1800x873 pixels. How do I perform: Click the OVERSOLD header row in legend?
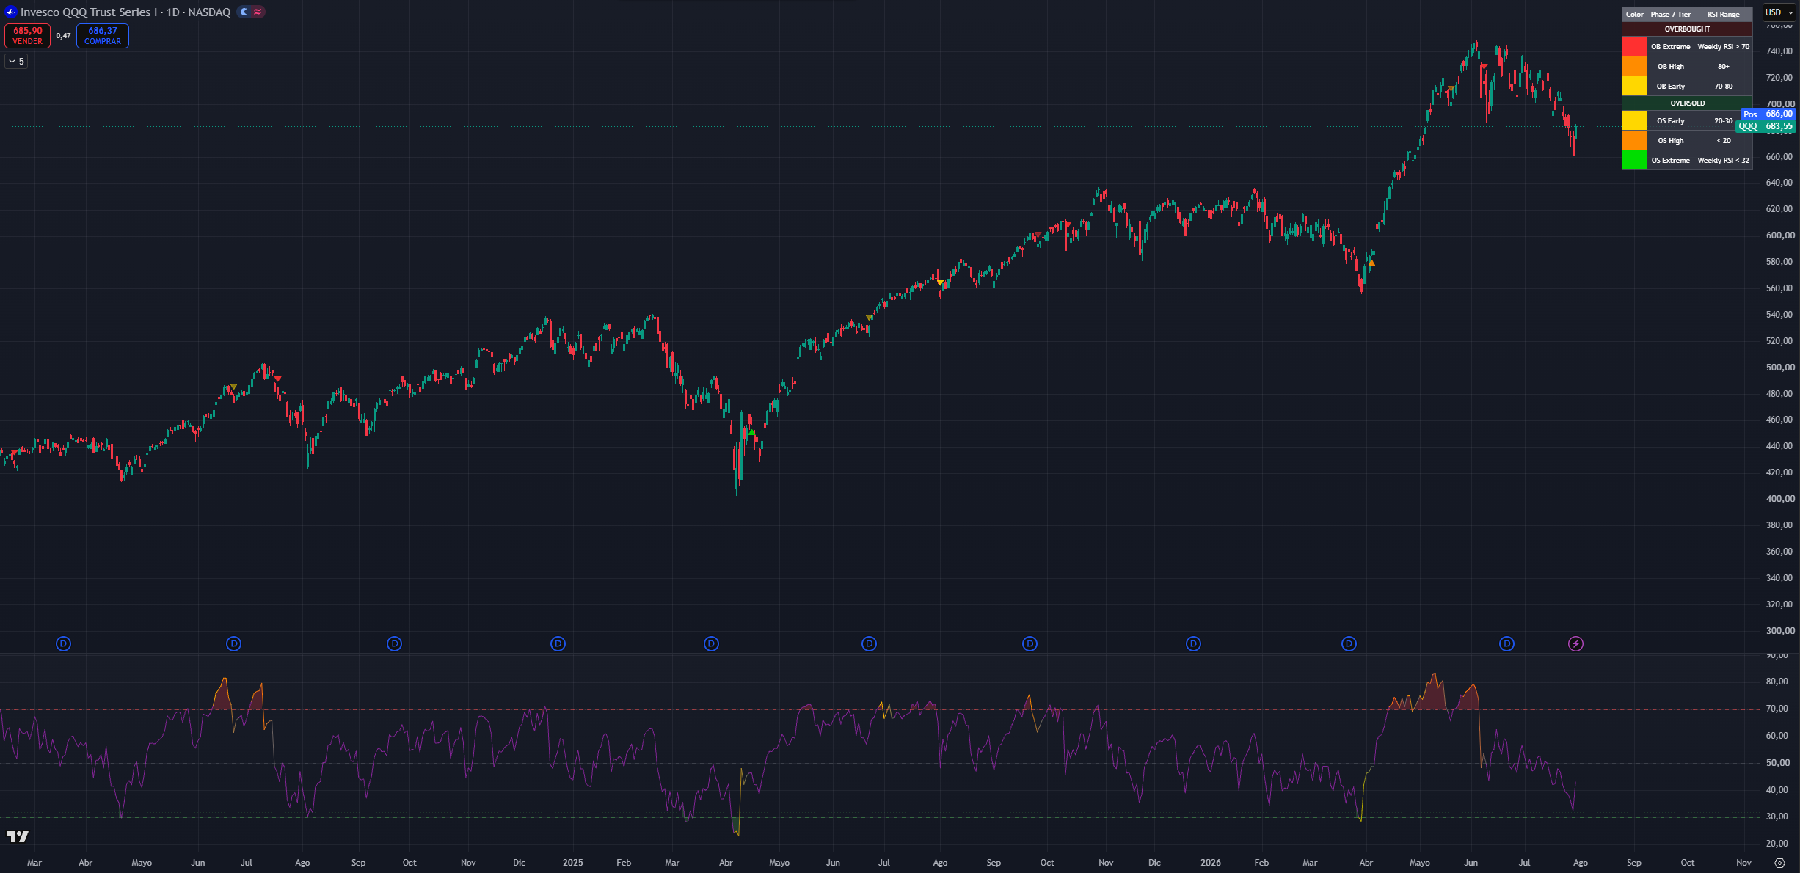(1687, 103)
